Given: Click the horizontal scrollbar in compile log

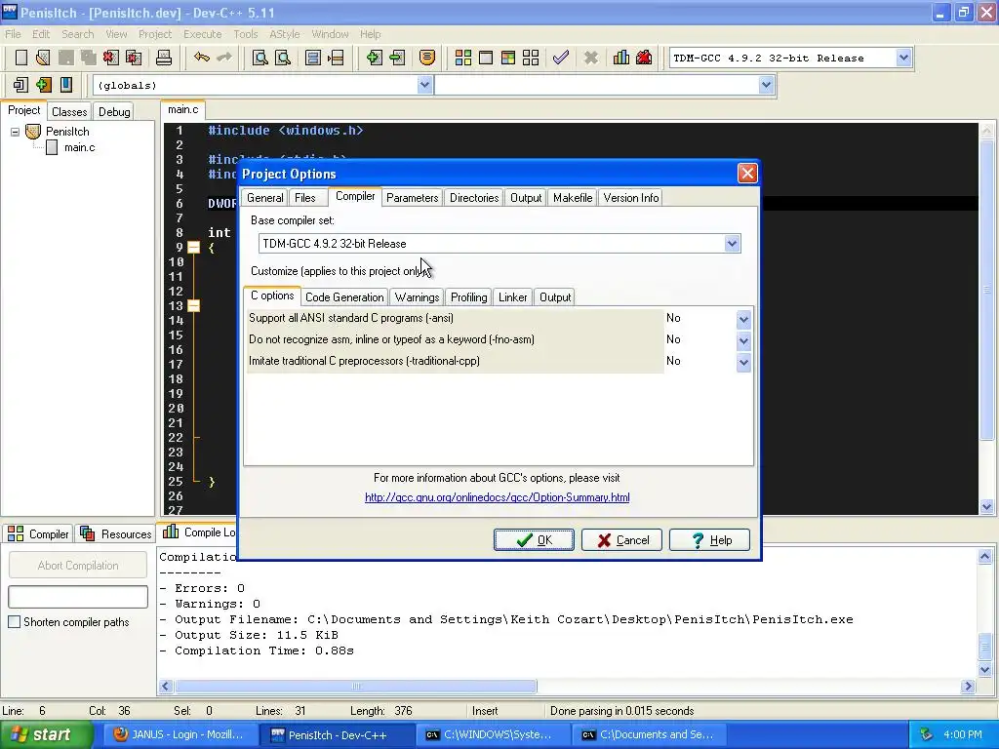Looking at the screenshot, I should [357, 686].
